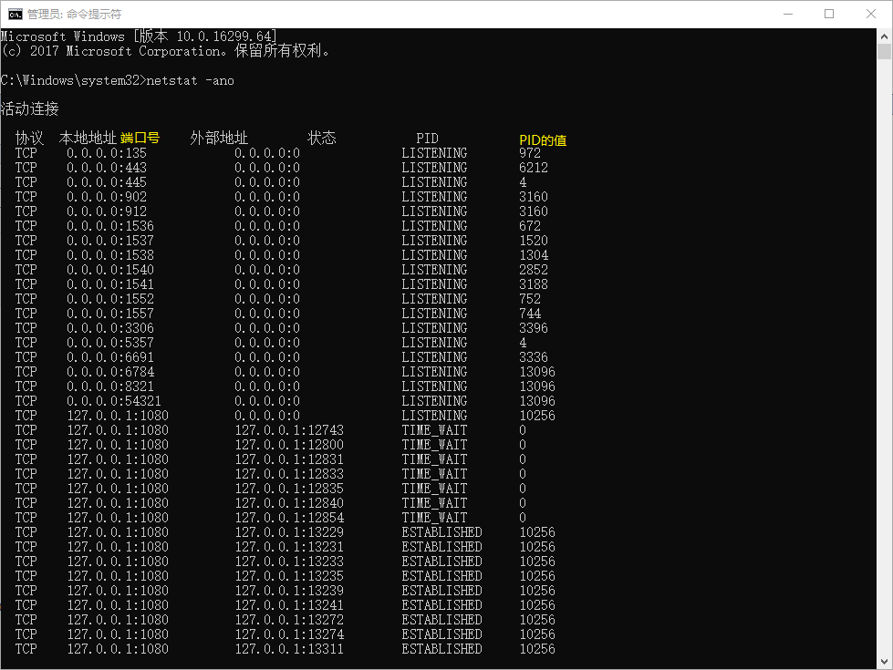Click the 活动连接 heading text
The width and height of the screenshot is (893, 670).
tap(26, 108)
